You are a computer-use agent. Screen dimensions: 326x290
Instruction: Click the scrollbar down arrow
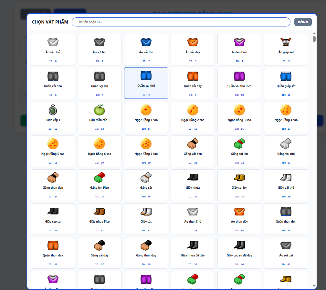tap(314, 286)
